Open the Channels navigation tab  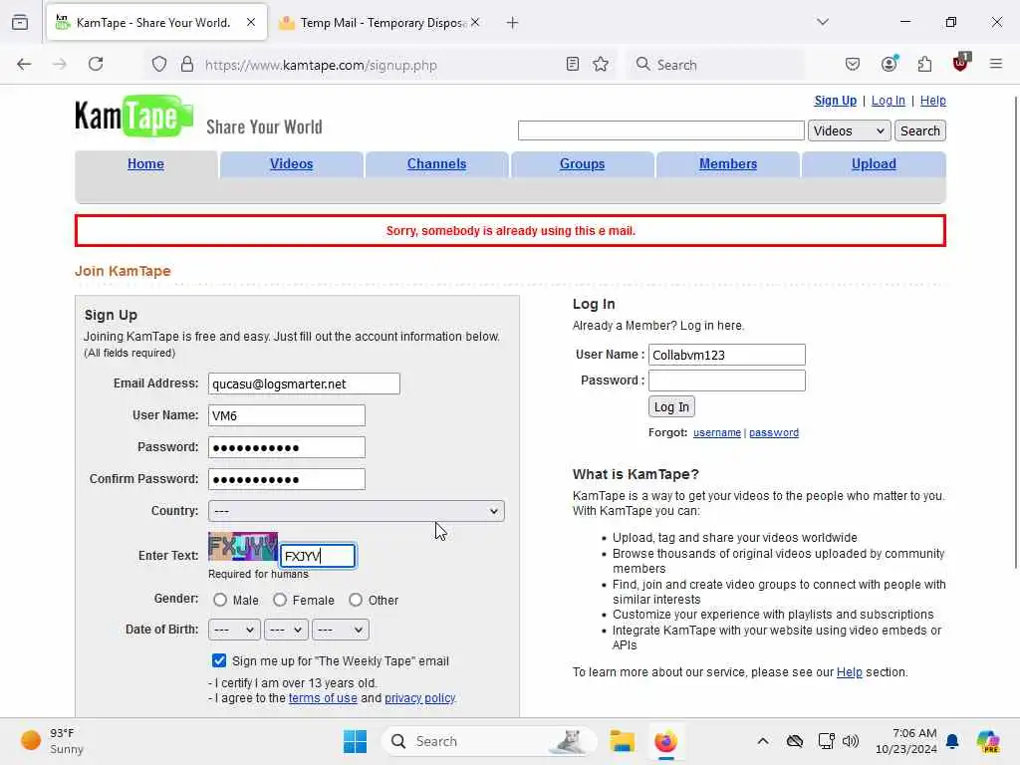(x=436, y=164)
